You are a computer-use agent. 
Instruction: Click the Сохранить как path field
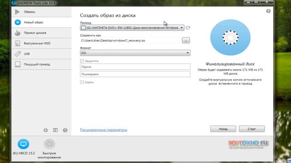(130, 40)
